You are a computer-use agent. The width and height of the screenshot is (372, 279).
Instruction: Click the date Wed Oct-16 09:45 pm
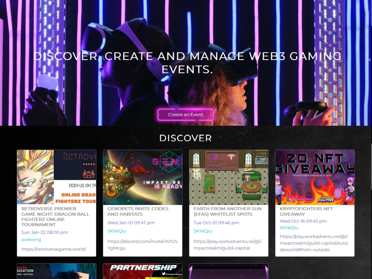point(303,221)
